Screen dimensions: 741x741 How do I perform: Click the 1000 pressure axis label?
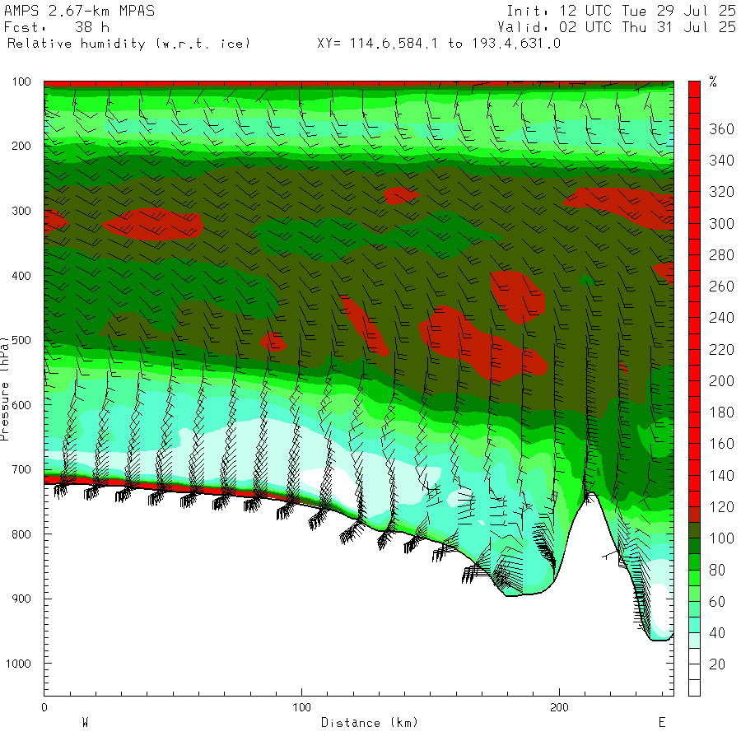(x=18, y=664)
